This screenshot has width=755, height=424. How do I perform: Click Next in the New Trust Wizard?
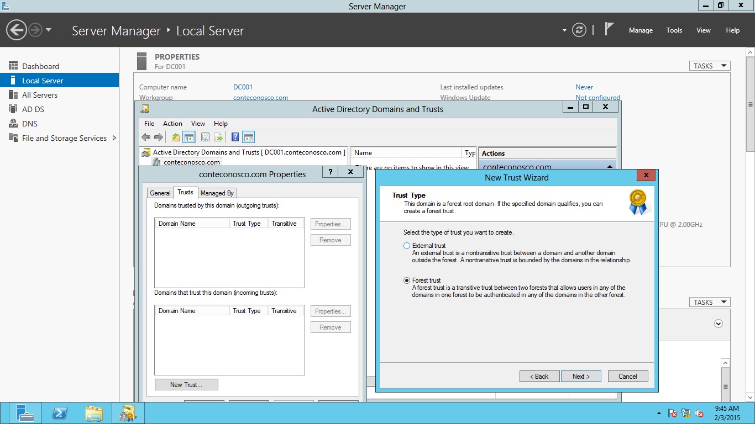pyautogui.click(x=581, y=376)
